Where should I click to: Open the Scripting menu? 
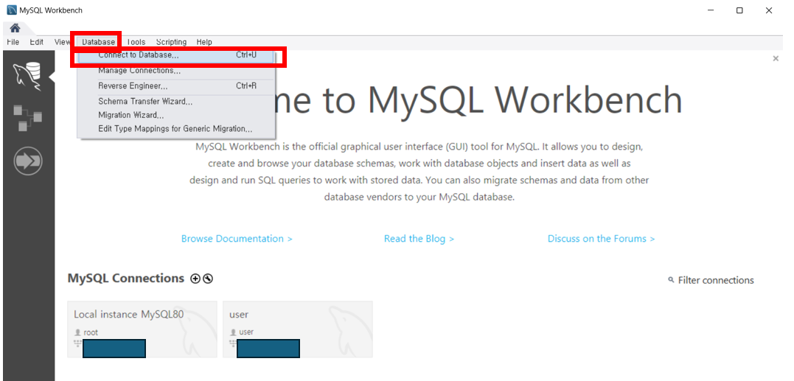coord(171,42)
